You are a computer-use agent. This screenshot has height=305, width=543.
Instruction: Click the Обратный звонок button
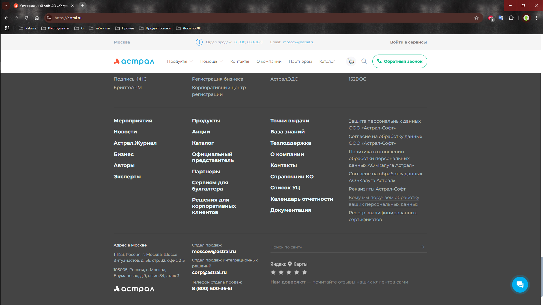400,61
